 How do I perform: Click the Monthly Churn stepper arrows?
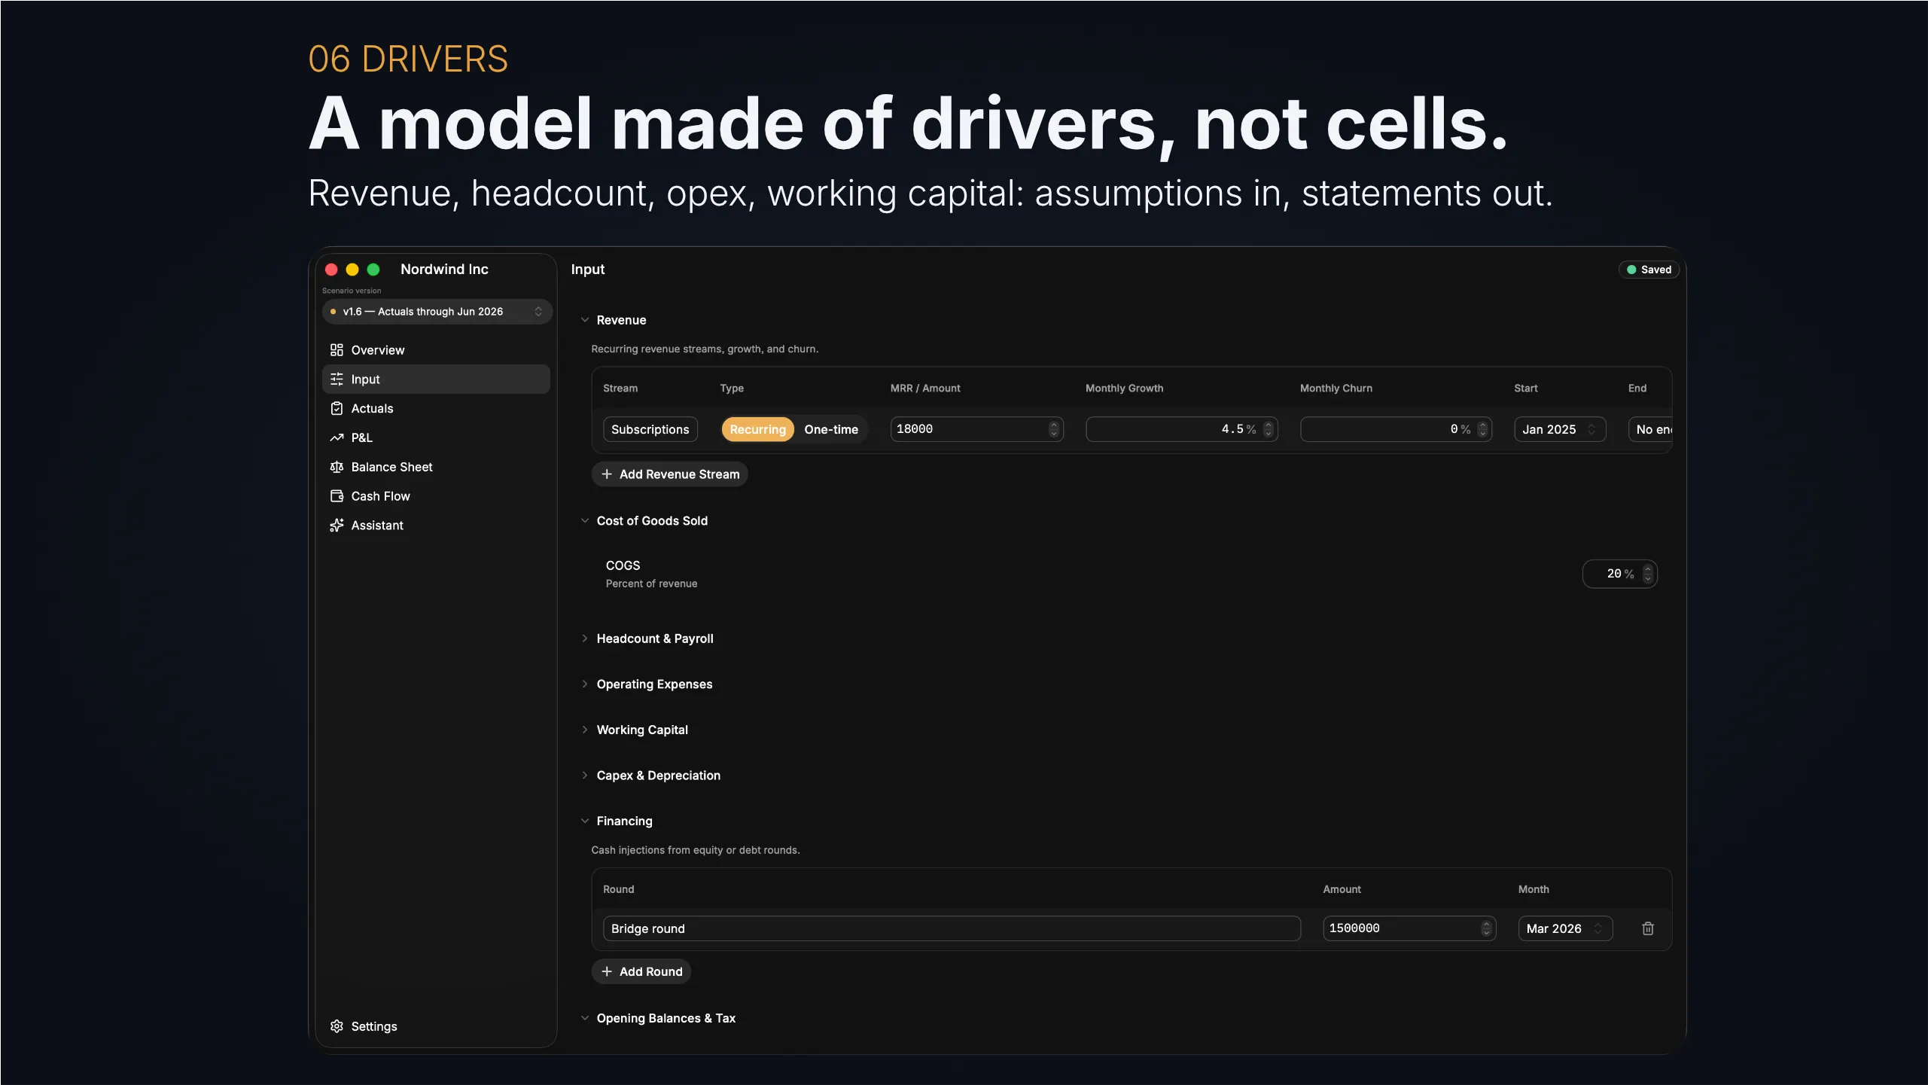point(1482,429)
